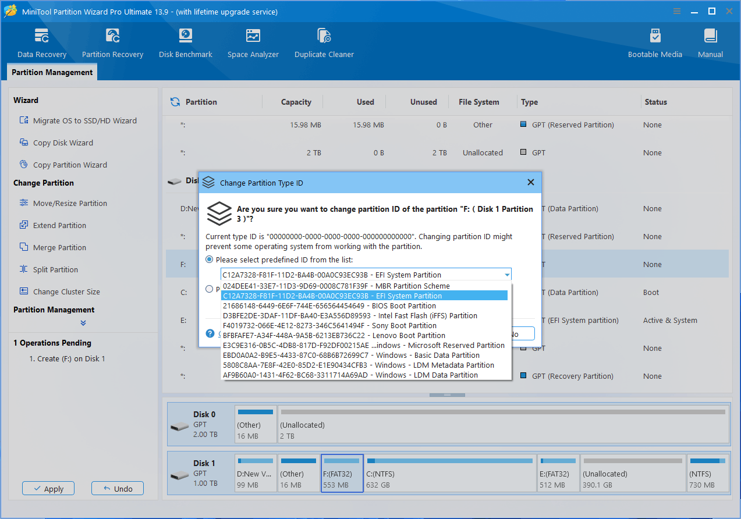Choose BIOS Boot Partition option
The height and width of the screenshot is (519, 741).
coord(365,305)
